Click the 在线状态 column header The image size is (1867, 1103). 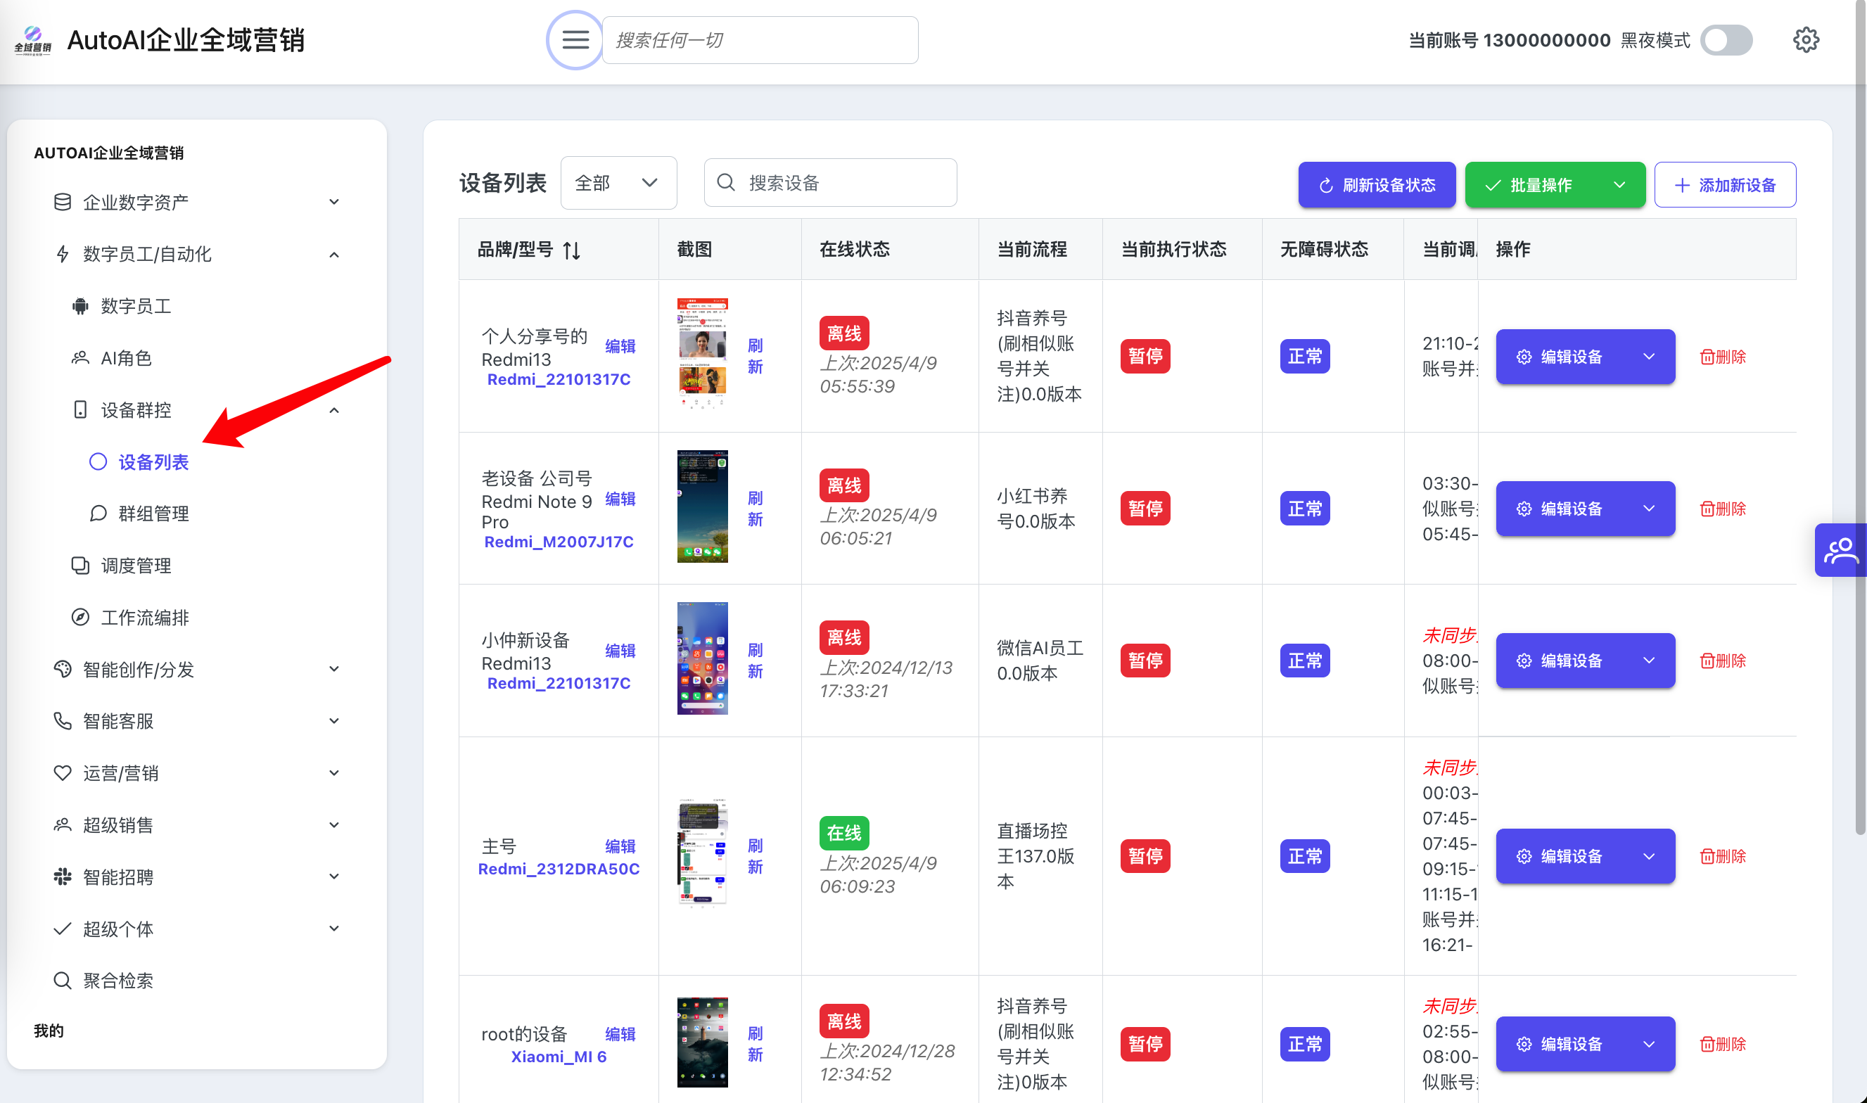coord(854,249)
